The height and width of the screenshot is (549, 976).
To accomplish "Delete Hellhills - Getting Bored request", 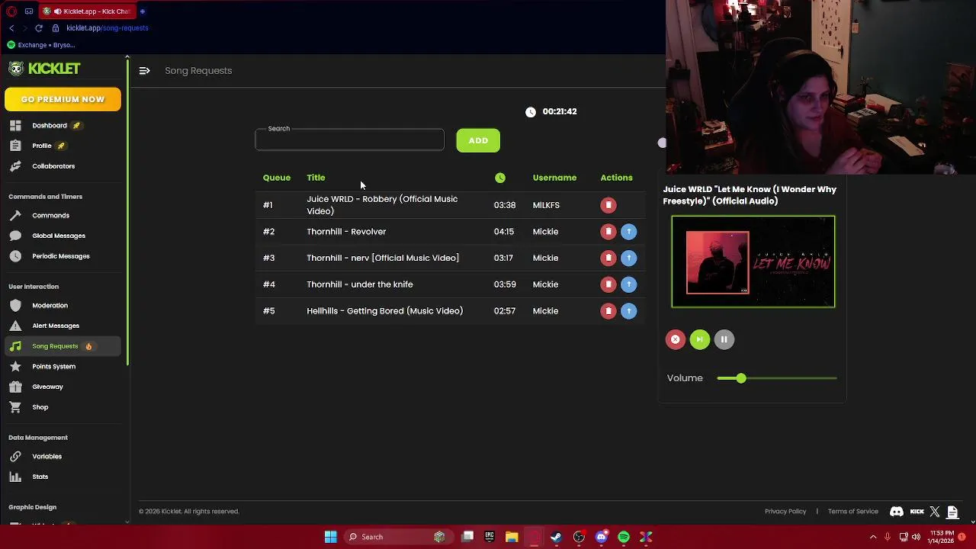I will (x=608, y=311).
